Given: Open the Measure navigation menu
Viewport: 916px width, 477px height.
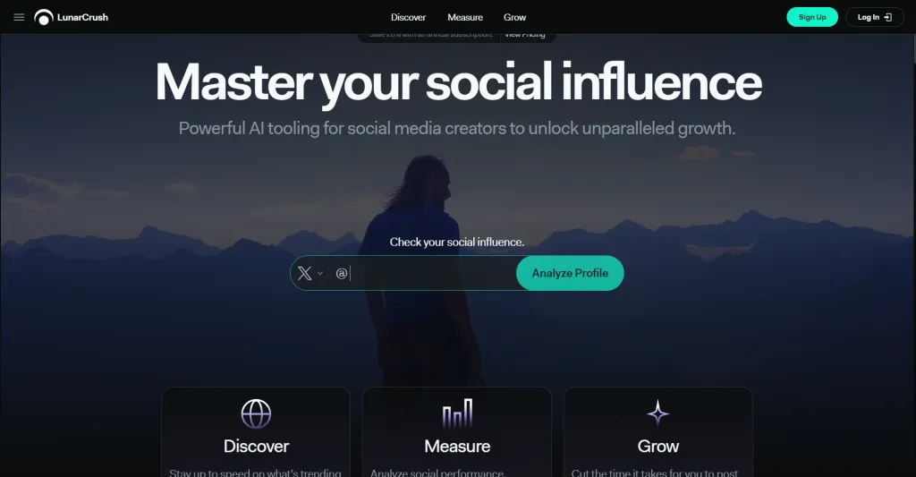Looking at the screenshot, I should [465, 18].
